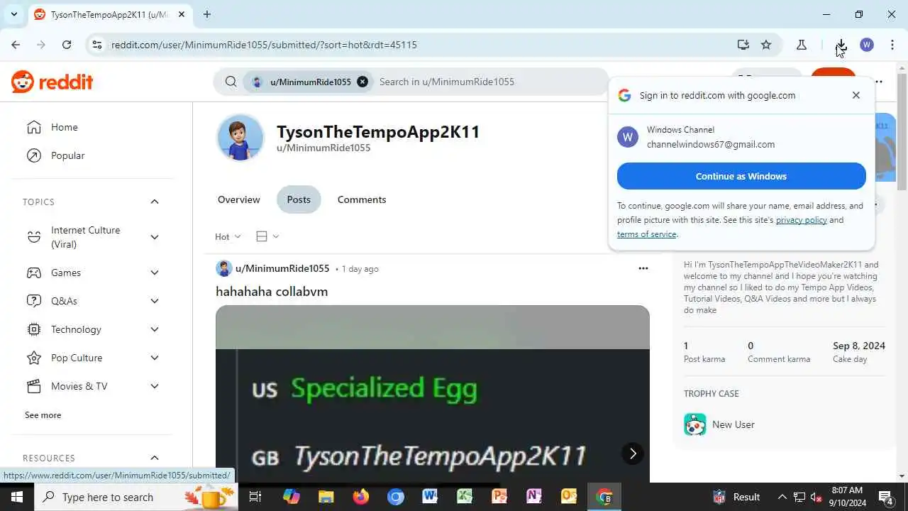The image size is (908, 511).
Task: Open the Hot sort dropdown
Action: click(228, 236)
